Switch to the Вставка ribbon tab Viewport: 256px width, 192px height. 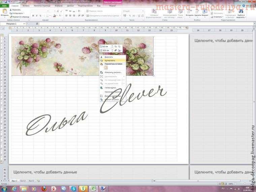click(26, 6)
